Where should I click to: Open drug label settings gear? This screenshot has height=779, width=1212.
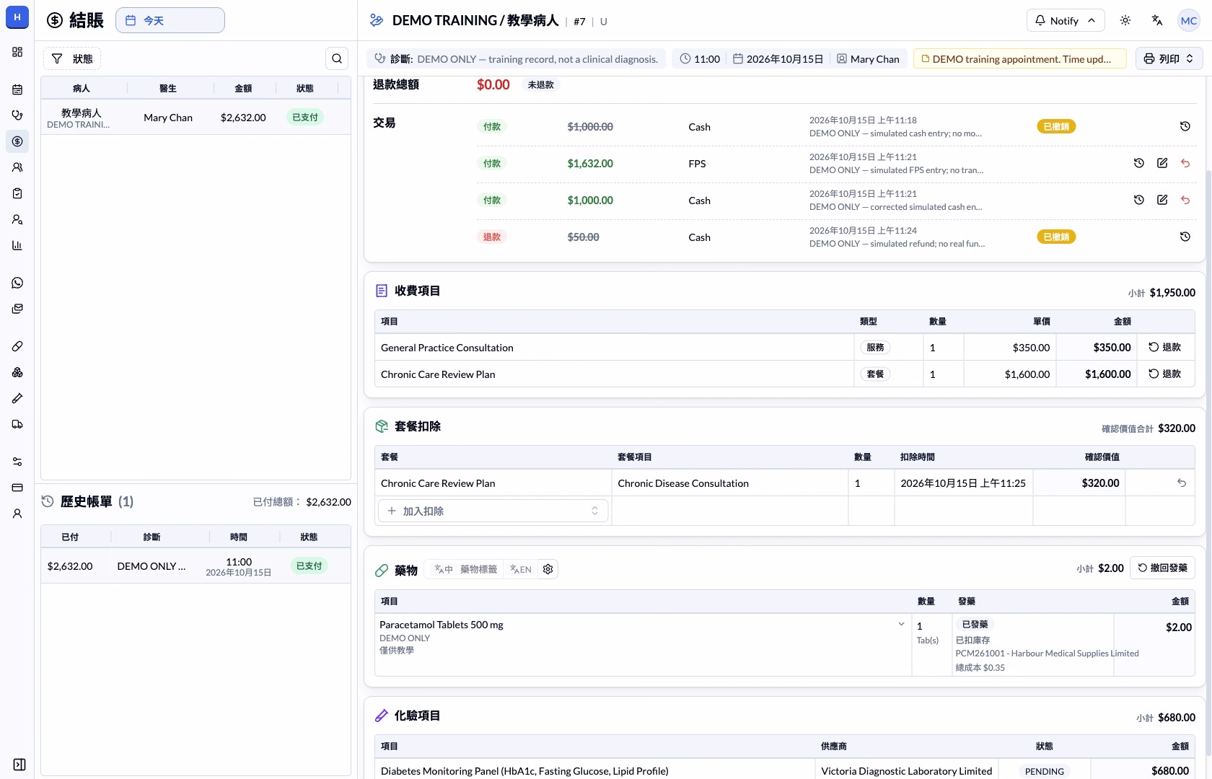point(548,569)
